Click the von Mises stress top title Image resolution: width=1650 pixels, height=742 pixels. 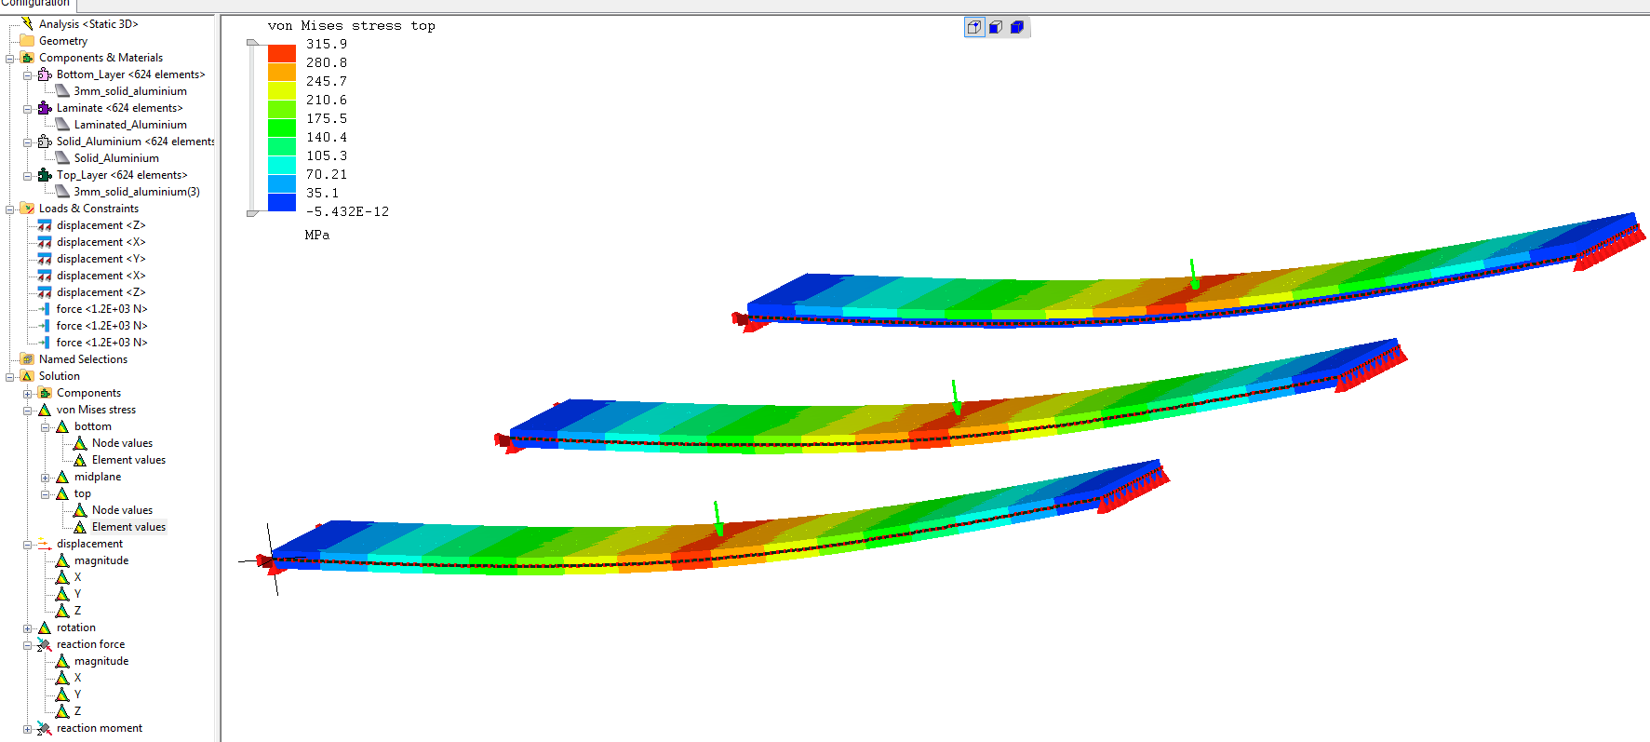[352, 25]
